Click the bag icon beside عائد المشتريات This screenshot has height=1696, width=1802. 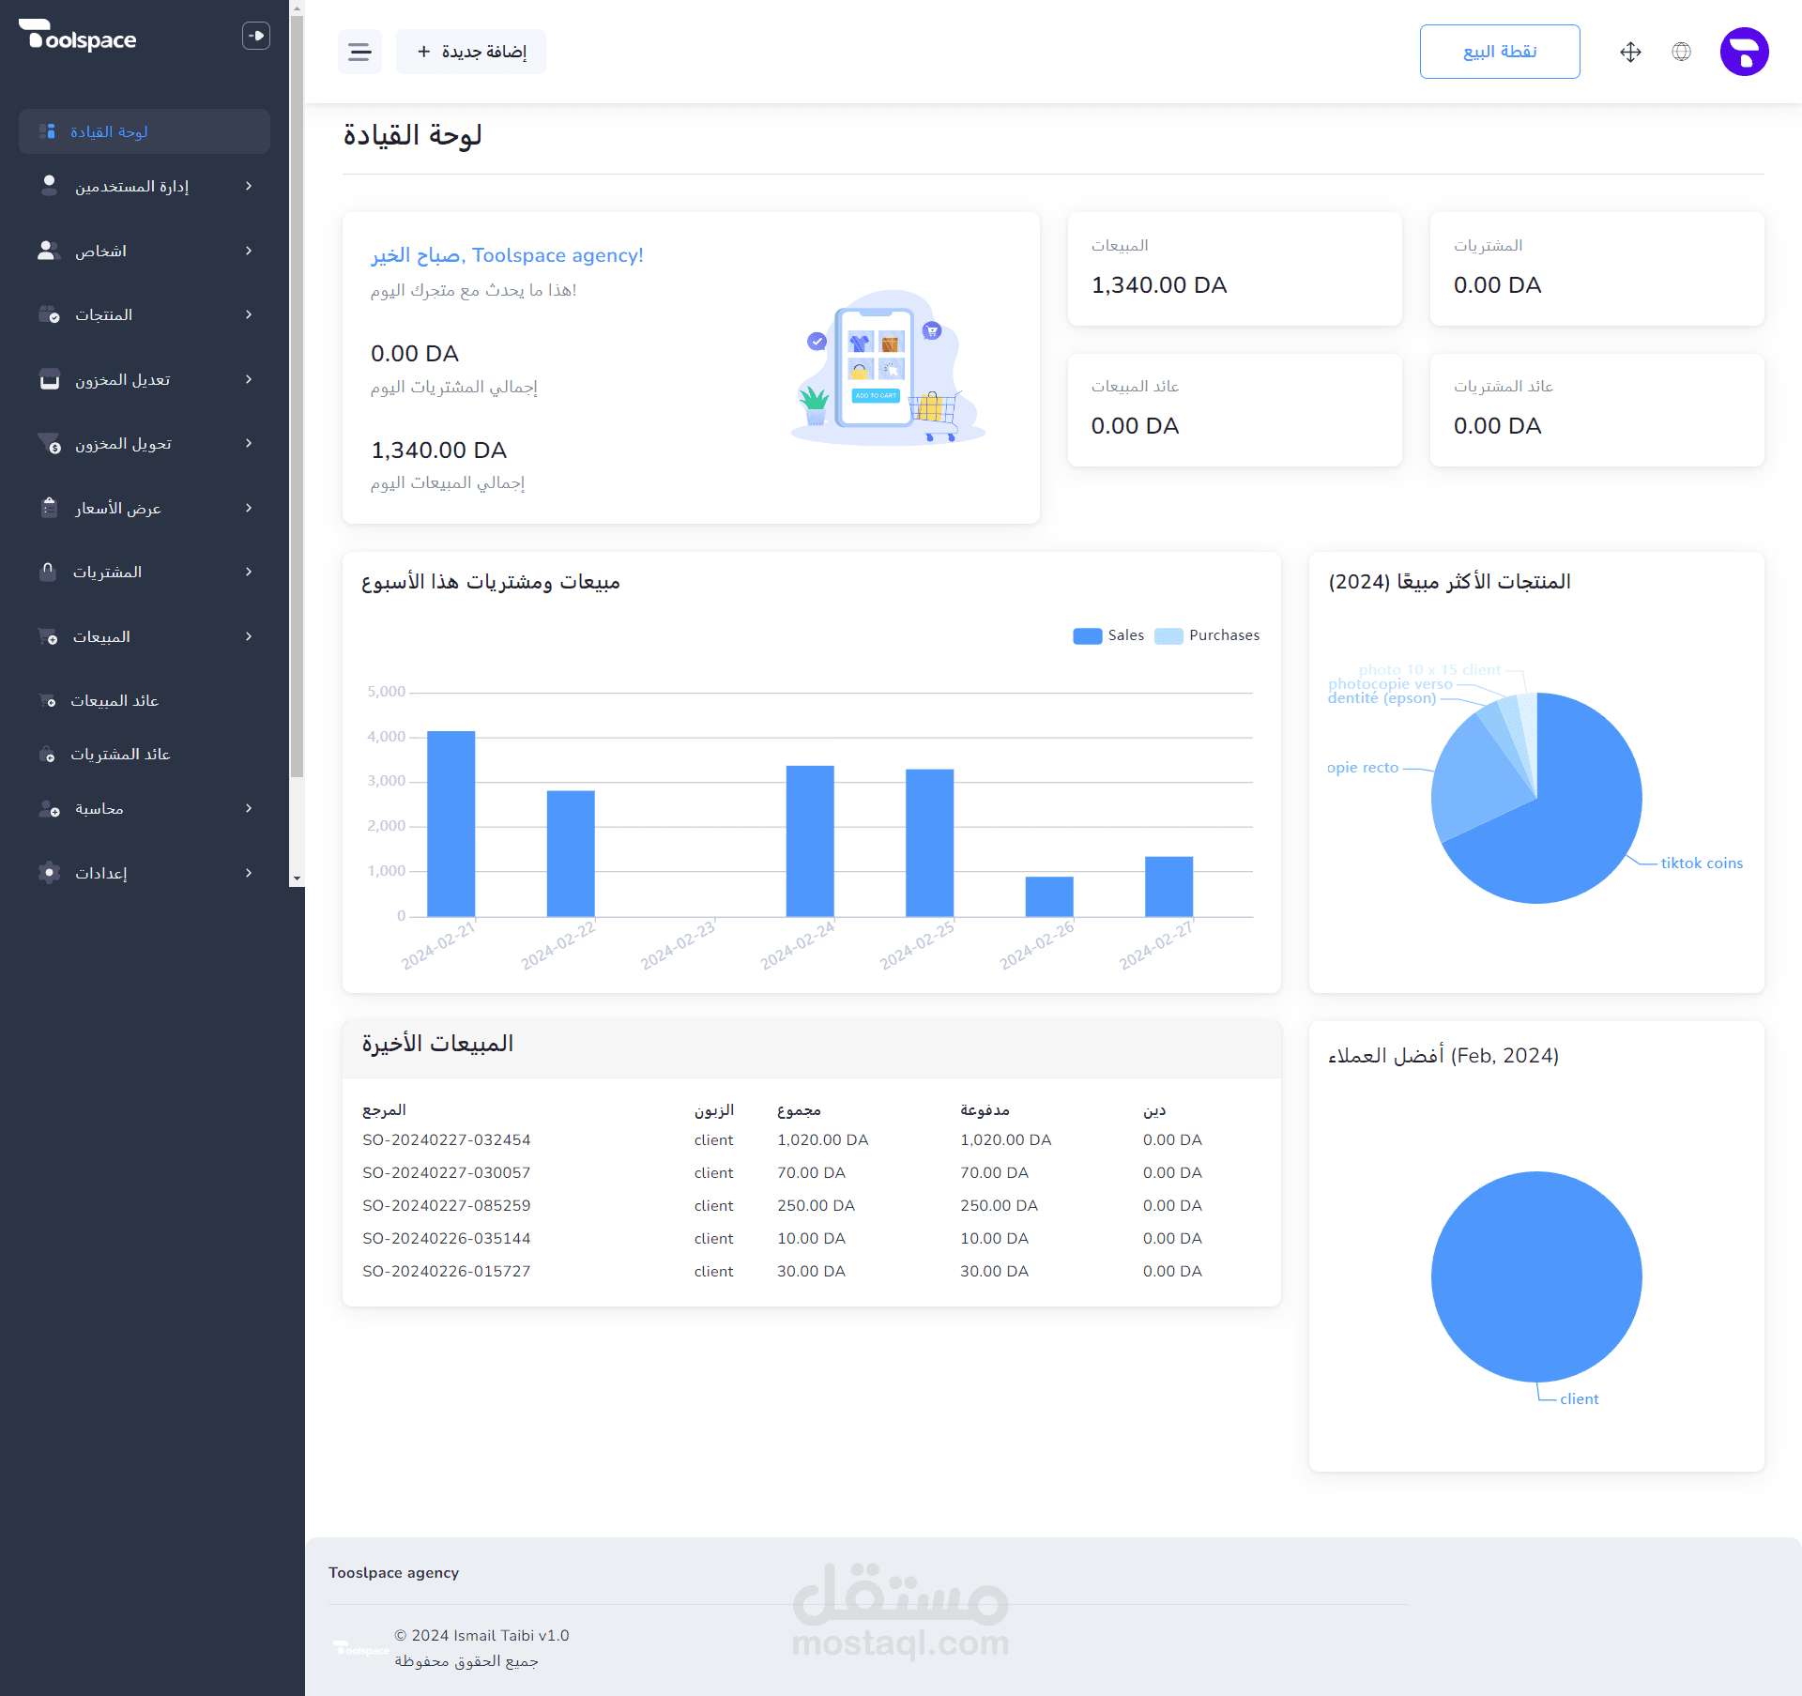[x=47, y=754]
